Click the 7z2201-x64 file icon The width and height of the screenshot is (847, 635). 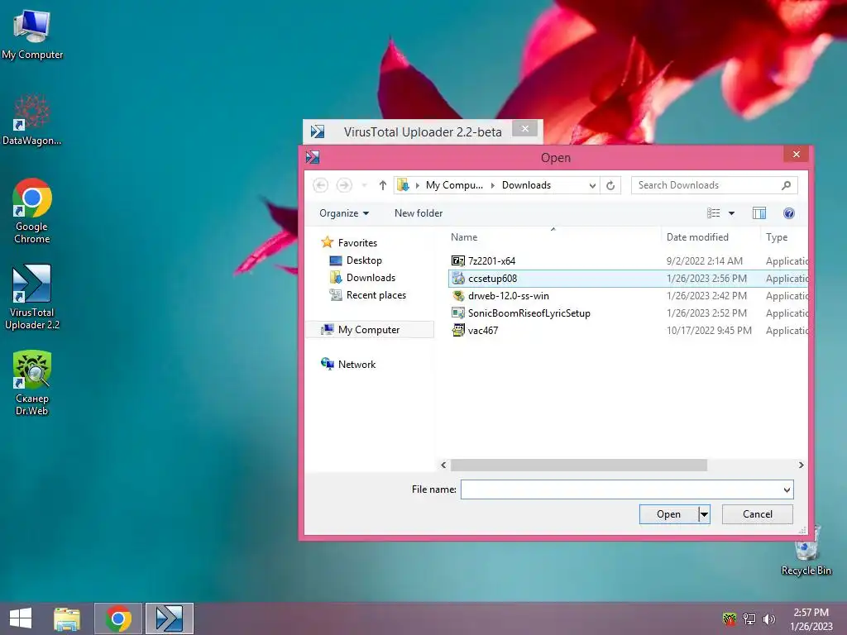pos(458,260)
